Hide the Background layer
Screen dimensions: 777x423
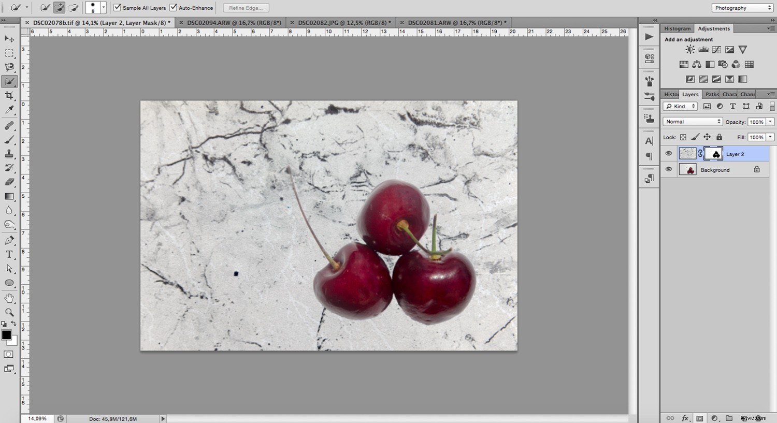pyautogui.click(x=669, y=169)
